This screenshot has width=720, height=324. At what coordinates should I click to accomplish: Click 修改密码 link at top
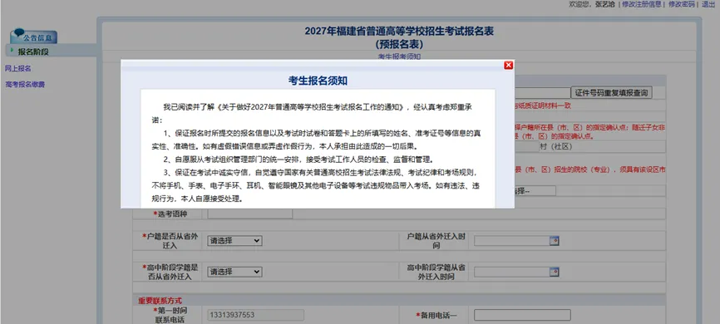point(682,4)
